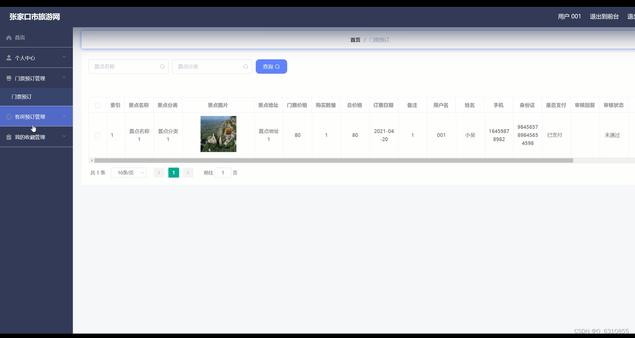
Task: Click the 审核回复 column header
Action: (585, 105)
